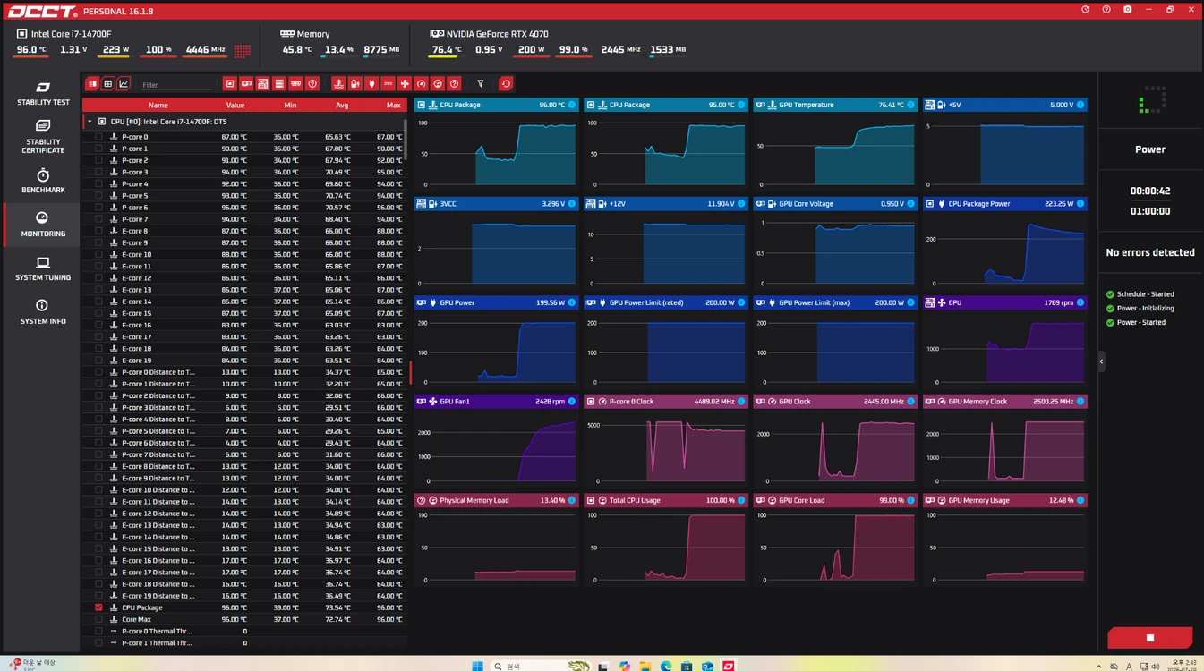This screenshot has height=671, width=1204.
Task: Check the E-core 19 temperature checkbox
Action: point(98,361)
